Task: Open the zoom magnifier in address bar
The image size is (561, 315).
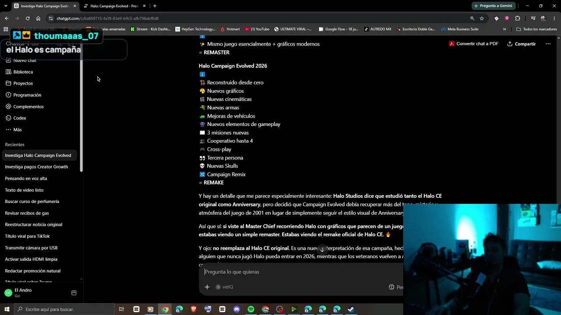Action: [472, 18]
